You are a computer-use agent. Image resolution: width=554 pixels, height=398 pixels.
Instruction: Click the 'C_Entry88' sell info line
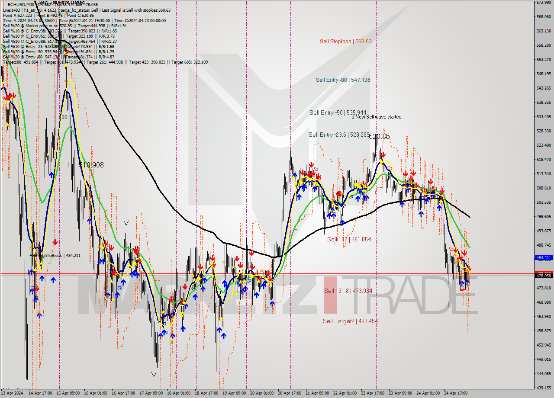click(x=60, y=41)
